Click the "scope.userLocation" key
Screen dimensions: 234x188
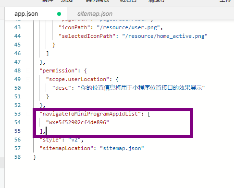tap(77, 79)
